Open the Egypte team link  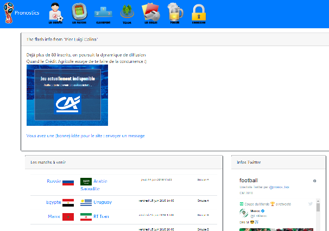(x=53, y=202)
